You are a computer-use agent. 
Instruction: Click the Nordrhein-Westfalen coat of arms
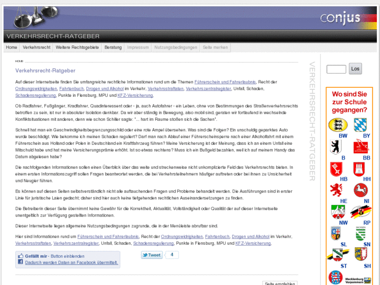(x=338, y=212)
